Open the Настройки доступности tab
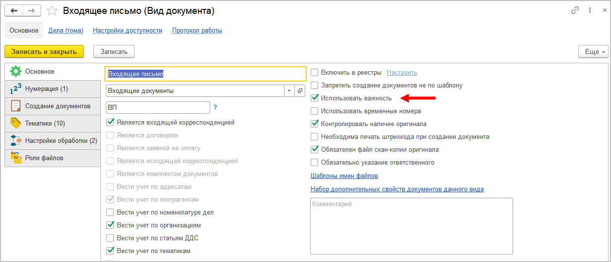 (128, 30)
